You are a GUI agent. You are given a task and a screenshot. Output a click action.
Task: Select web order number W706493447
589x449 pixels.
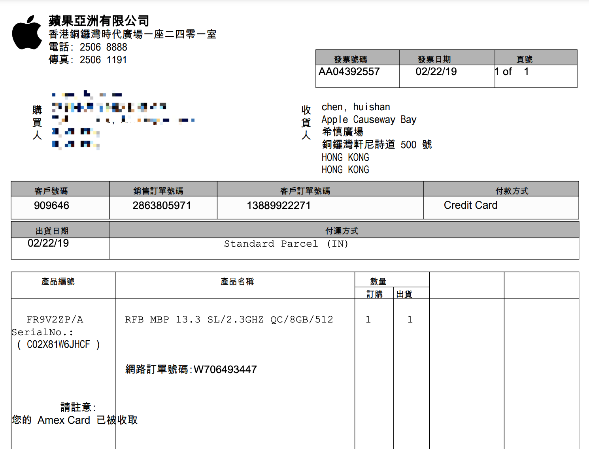pos(225,370)
